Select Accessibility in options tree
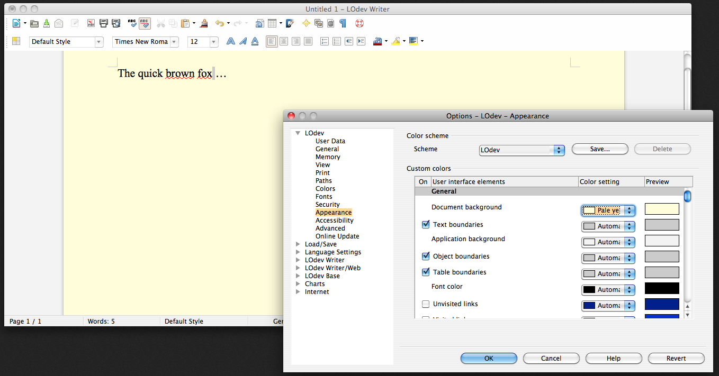Screen dimensions: 719x376 (334, 221)
